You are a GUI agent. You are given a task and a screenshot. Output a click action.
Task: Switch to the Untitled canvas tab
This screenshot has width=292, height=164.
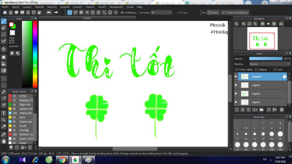click(x=87, y=18)
